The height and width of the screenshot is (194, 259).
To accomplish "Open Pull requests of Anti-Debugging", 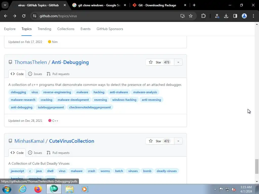I will [58, 74].
